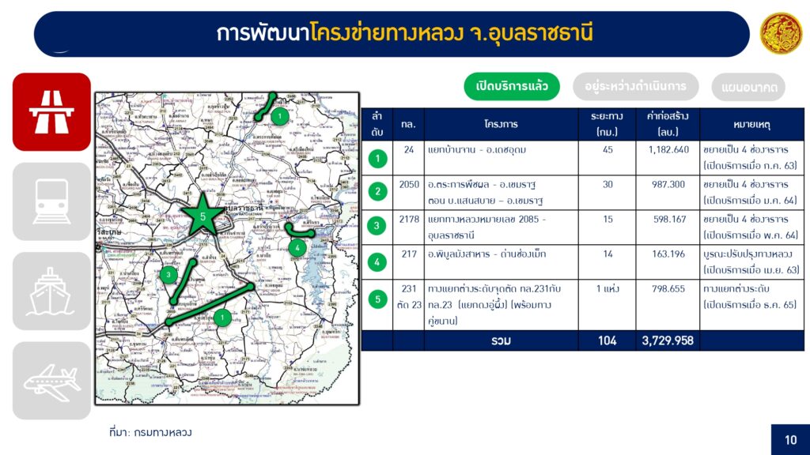Select map marker number 3
810x455 pixels.
tap(168, 275)
